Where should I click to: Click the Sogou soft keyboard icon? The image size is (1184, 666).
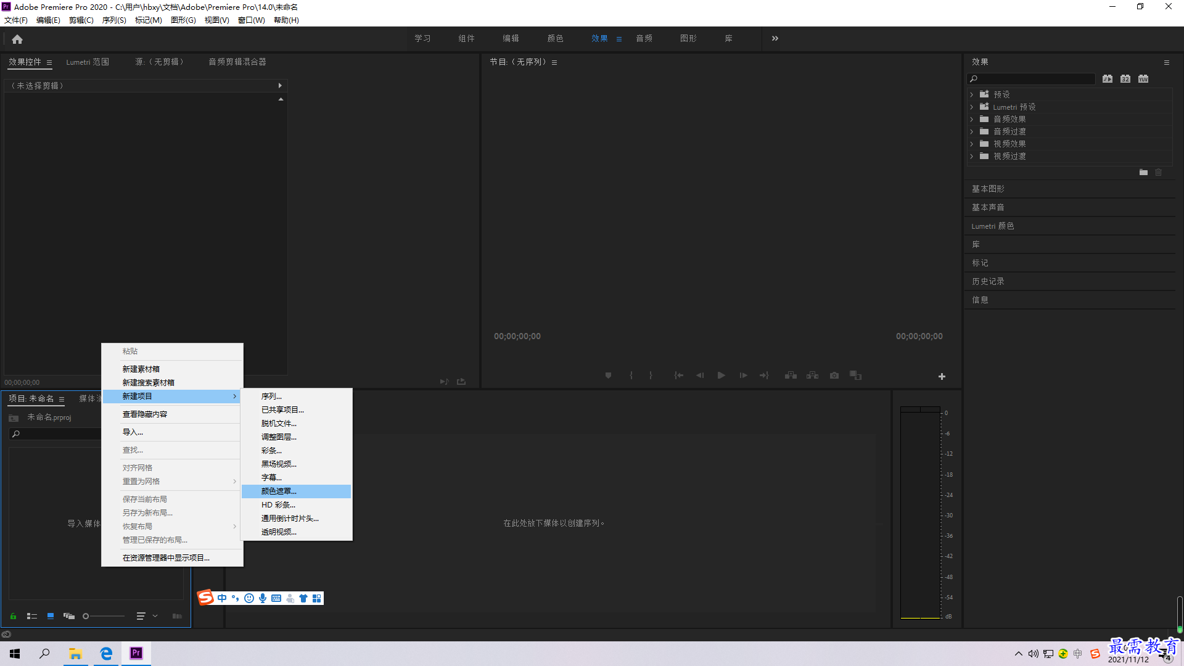(x=276, y=598)
